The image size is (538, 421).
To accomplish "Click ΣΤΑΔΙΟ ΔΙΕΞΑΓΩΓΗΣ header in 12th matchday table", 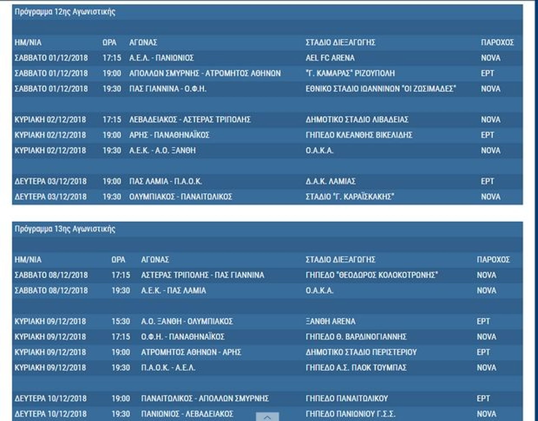I will (340, 43).
